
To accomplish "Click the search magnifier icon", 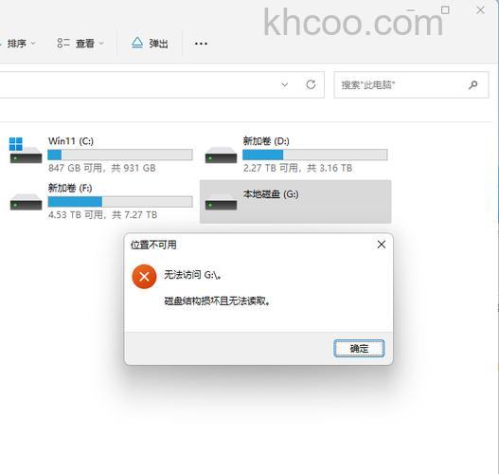I will tap(472, 84).
